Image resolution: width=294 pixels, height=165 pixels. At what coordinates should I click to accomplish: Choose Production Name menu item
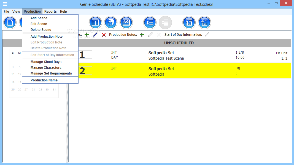[50, 80]
